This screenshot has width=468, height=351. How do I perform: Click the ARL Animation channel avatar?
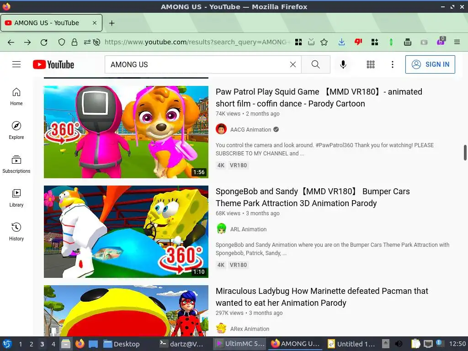pyautogui.click(x=221, y=229)
